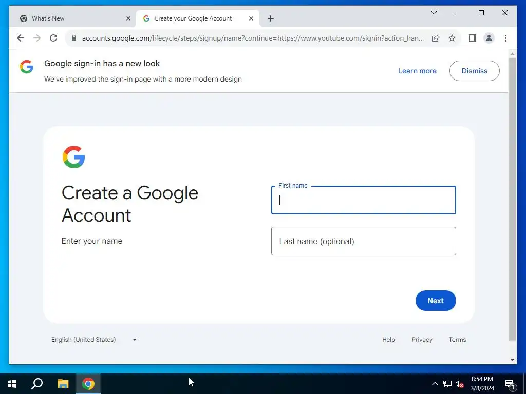This screenshot has width=526, height=394.
Task: Bookmark this page with the star icon
Action: click(x=452, y=38)
